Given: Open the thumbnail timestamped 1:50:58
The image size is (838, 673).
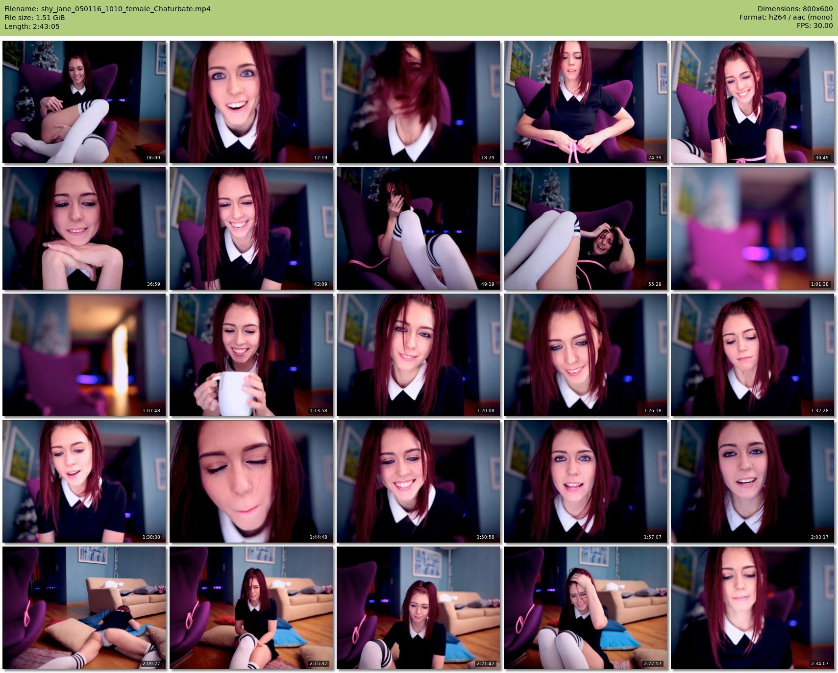Looking at the screenshot, I should point(419,481).
